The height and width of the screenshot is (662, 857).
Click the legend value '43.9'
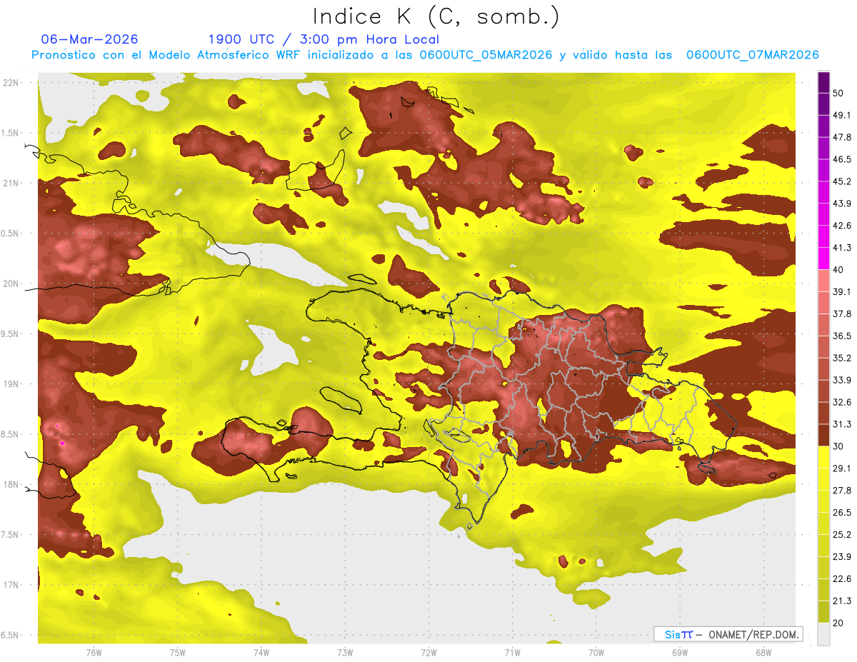tap(841, 204)
